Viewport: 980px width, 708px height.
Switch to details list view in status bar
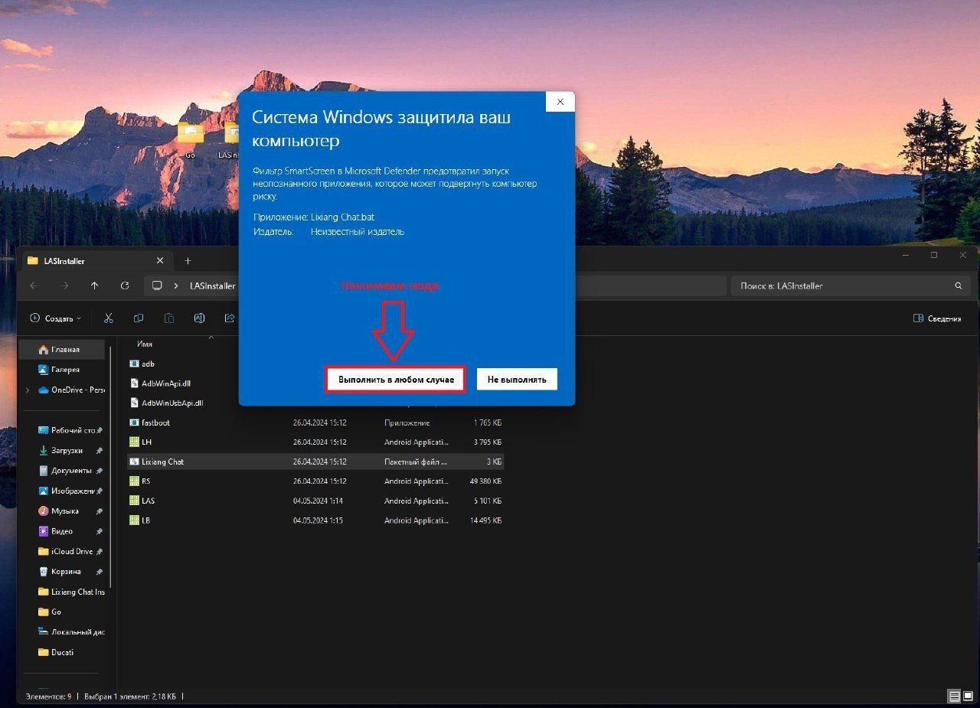click(954, 697)
